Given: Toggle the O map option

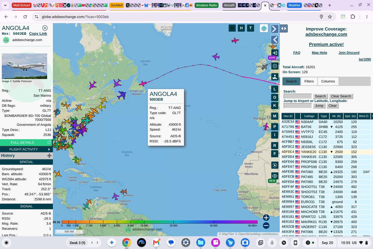Looking at the screenshot, I should coord(274,97).
